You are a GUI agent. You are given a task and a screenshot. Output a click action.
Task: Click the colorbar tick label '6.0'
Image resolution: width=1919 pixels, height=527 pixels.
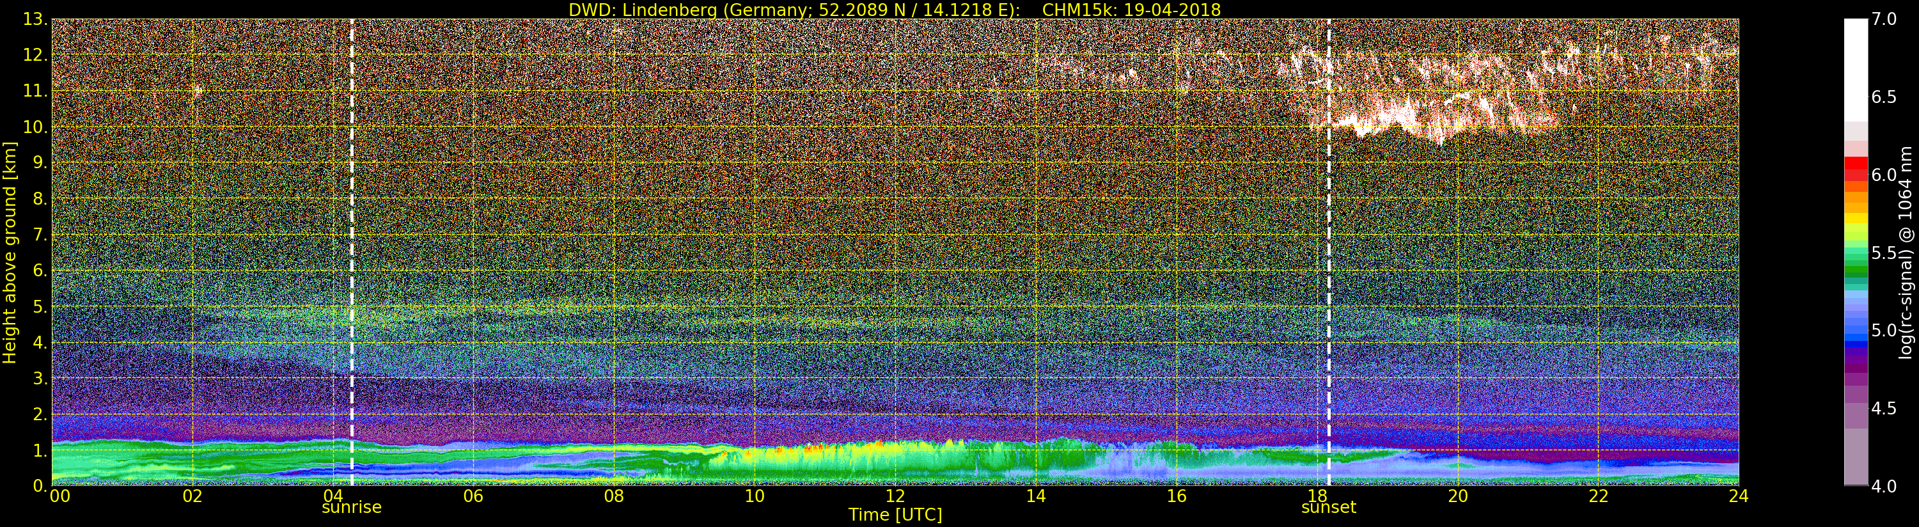point(1884,175)
